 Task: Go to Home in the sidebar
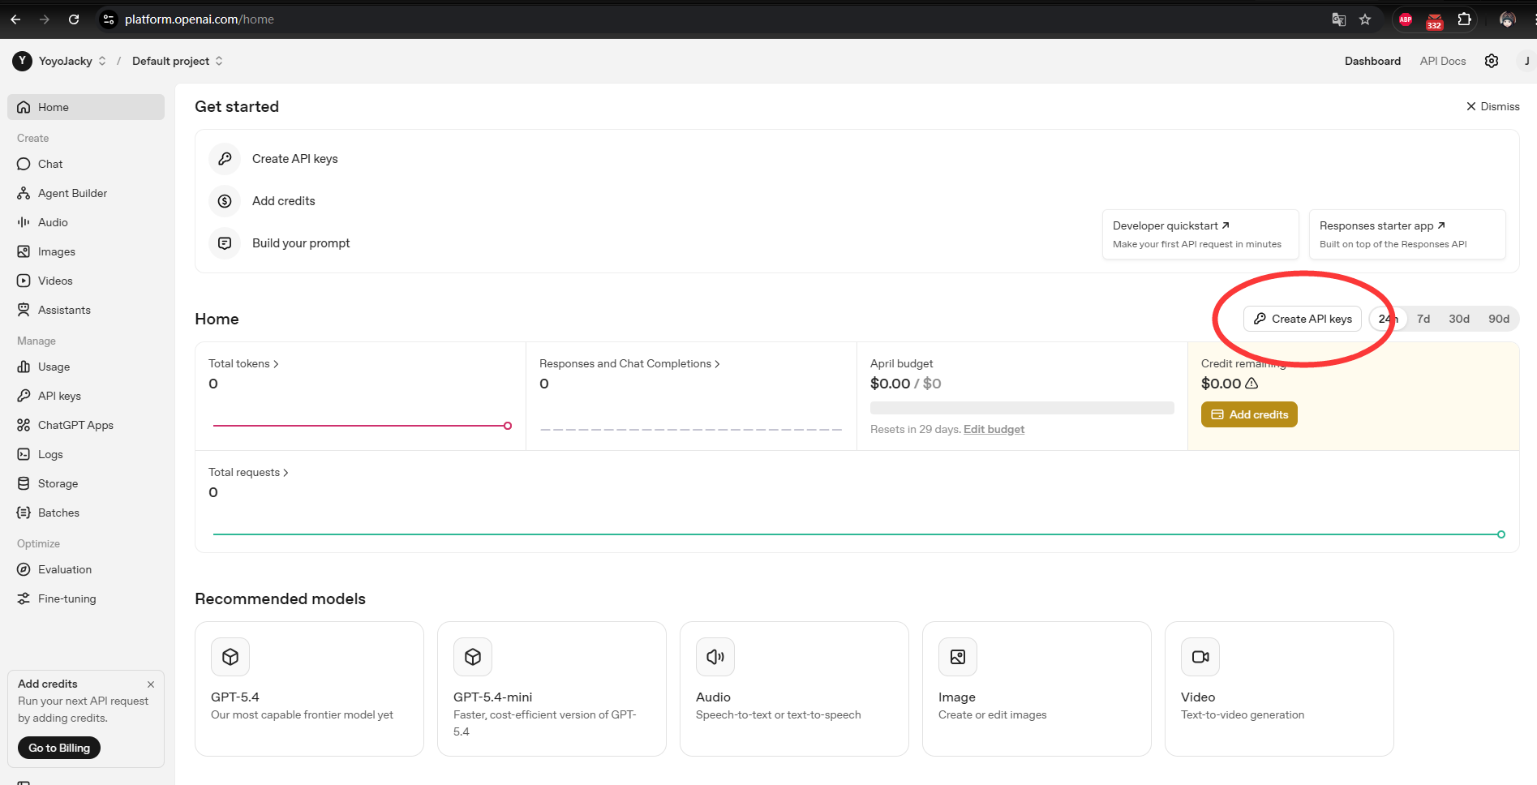pyautogui.click(x=86, y=107)
